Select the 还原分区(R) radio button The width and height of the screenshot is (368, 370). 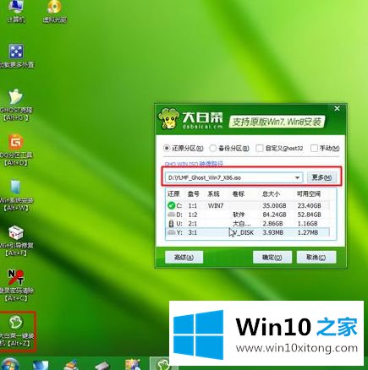(167, 148)
